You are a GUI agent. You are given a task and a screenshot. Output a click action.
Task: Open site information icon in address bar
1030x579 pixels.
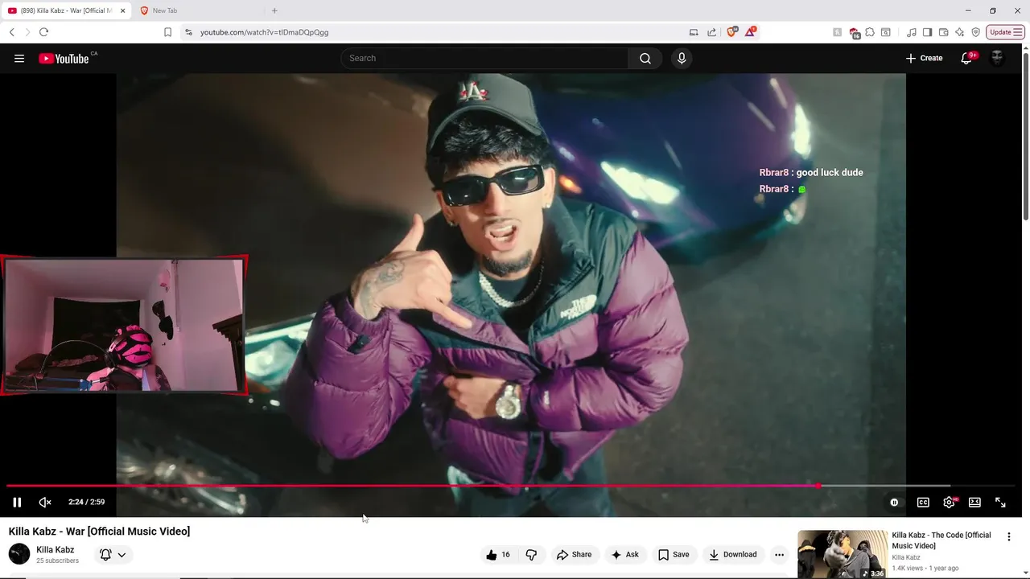(x=188, y=32)
